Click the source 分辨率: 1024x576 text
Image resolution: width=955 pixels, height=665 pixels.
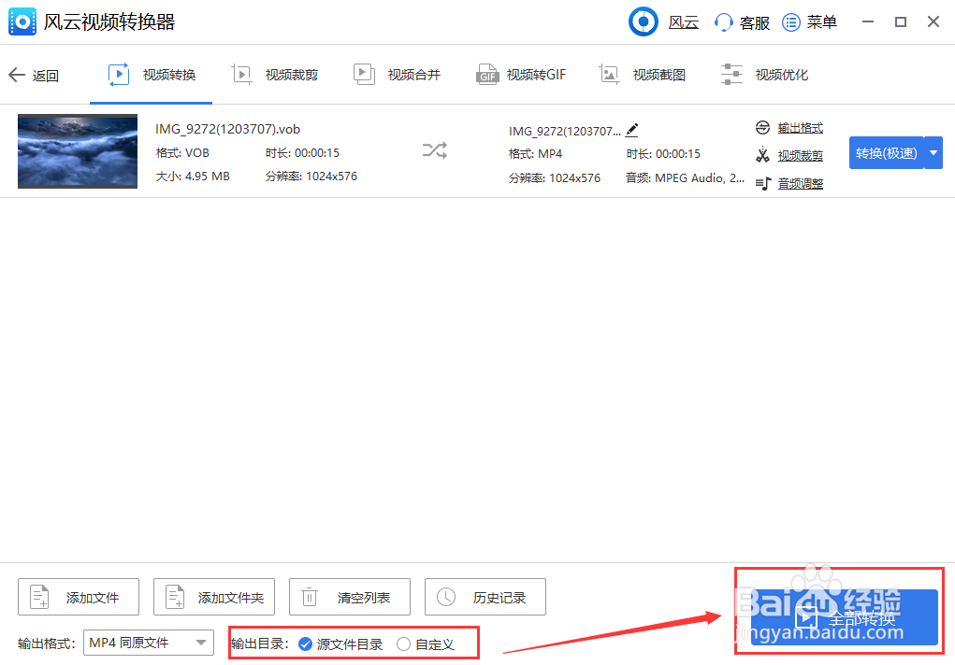click(x=311, y=177)
